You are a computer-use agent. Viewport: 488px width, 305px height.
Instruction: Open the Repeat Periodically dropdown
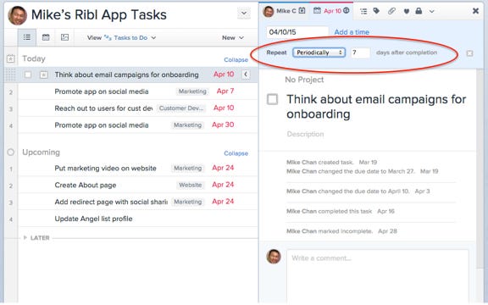click(x=319, y=53)
